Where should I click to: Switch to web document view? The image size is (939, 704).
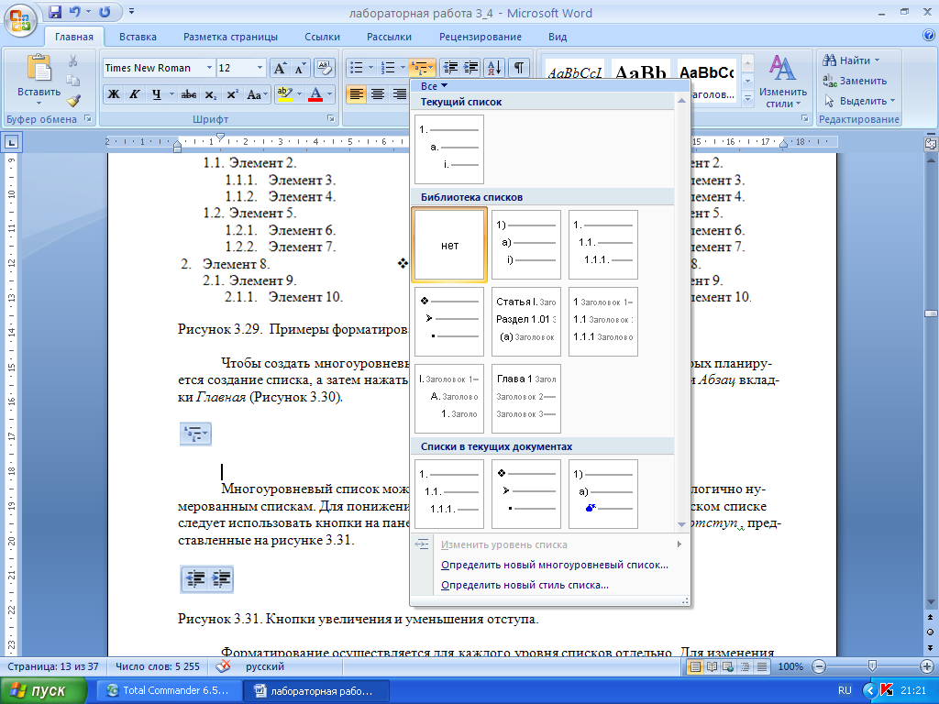tap(728, 666)
